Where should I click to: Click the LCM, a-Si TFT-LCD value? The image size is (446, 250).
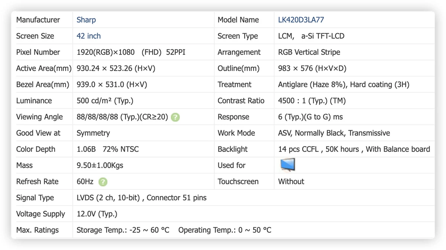(311, 36)
